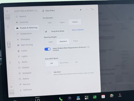Tap the Bluetooth icon in header

tap(86, 9)
